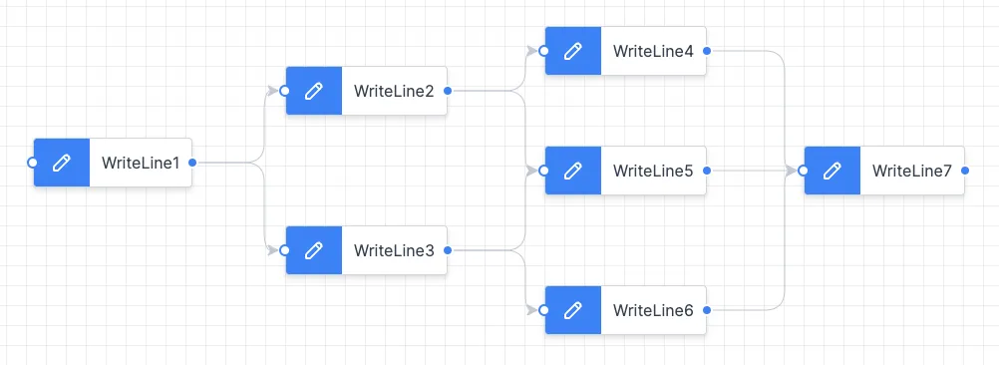Click the input port circle of WriteLine2
Image resolution: width=999 pixels, height=365 pixels.
(285, 91)
